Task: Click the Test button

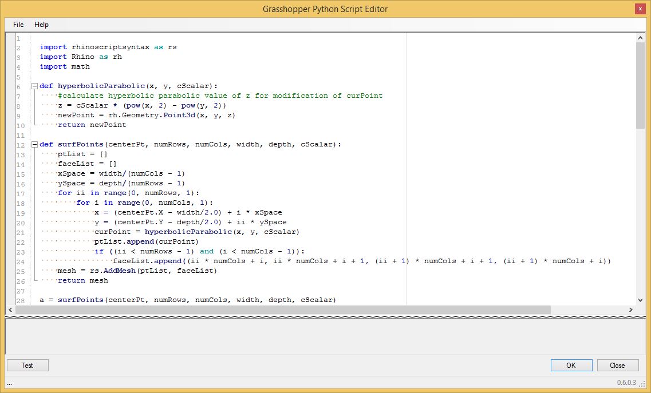Action: [x=27, y=365]
